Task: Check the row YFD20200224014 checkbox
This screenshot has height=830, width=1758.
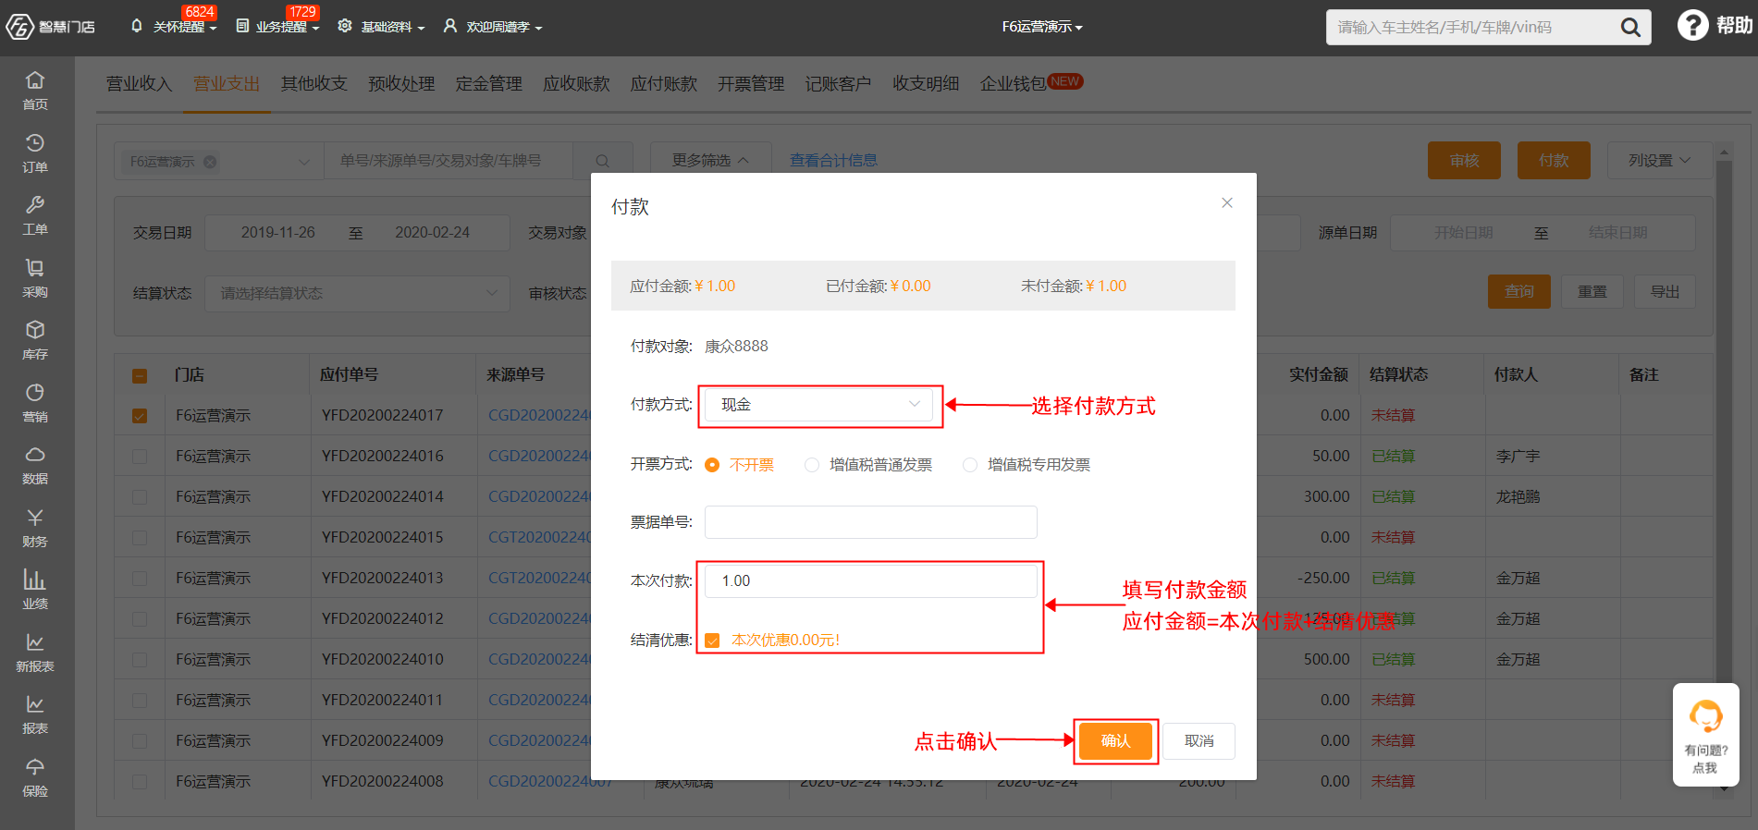Action: (140, 497)
